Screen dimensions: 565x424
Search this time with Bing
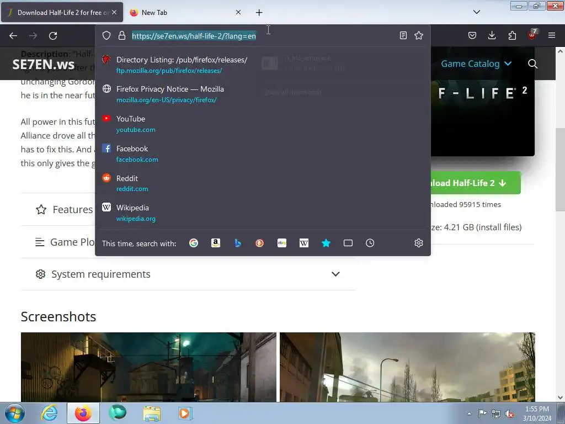click(237, 243)
